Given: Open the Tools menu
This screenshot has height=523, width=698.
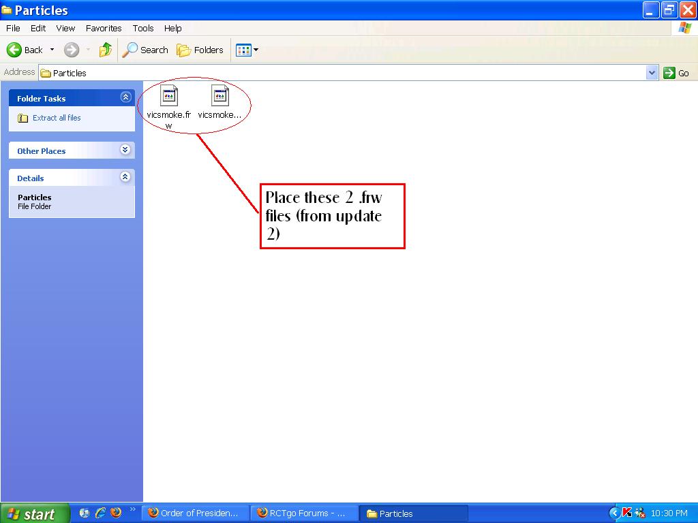Looking at the screenshot, I should [143, 28].
